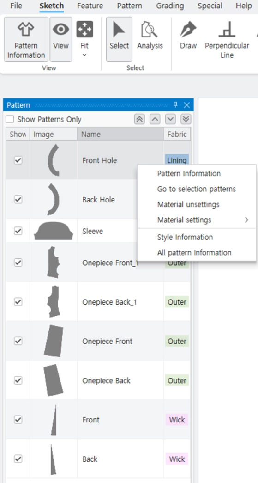
Task: Enable Show Patterns Only checkbox
Action: [10, 119]
